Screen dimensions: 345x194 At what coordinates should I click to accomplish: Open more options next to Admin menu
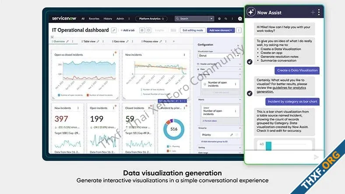[129, 19]
